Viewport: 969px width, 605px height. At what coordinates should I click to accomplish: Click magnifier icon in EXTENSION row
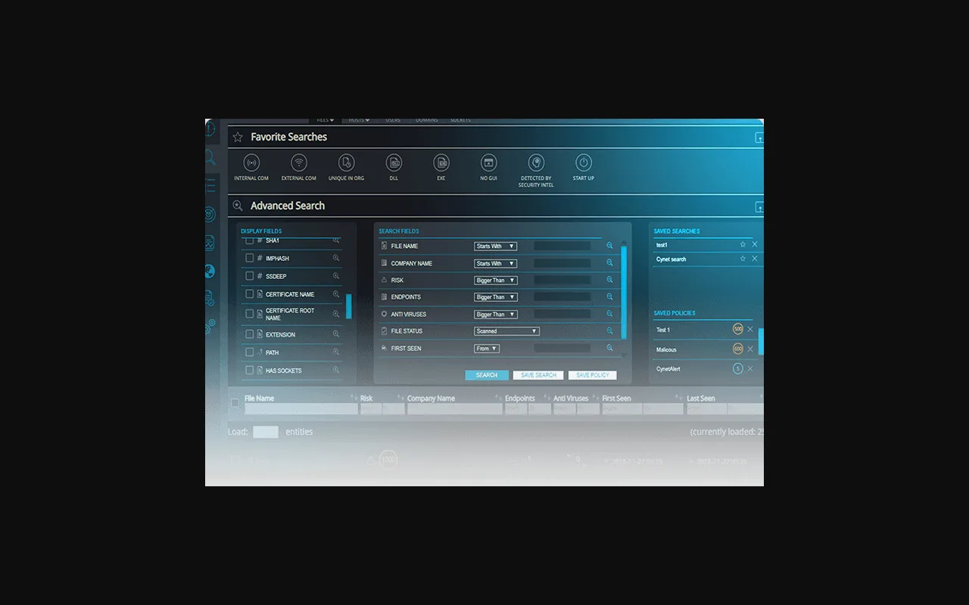pyautogui.click(x=336, y=334)
